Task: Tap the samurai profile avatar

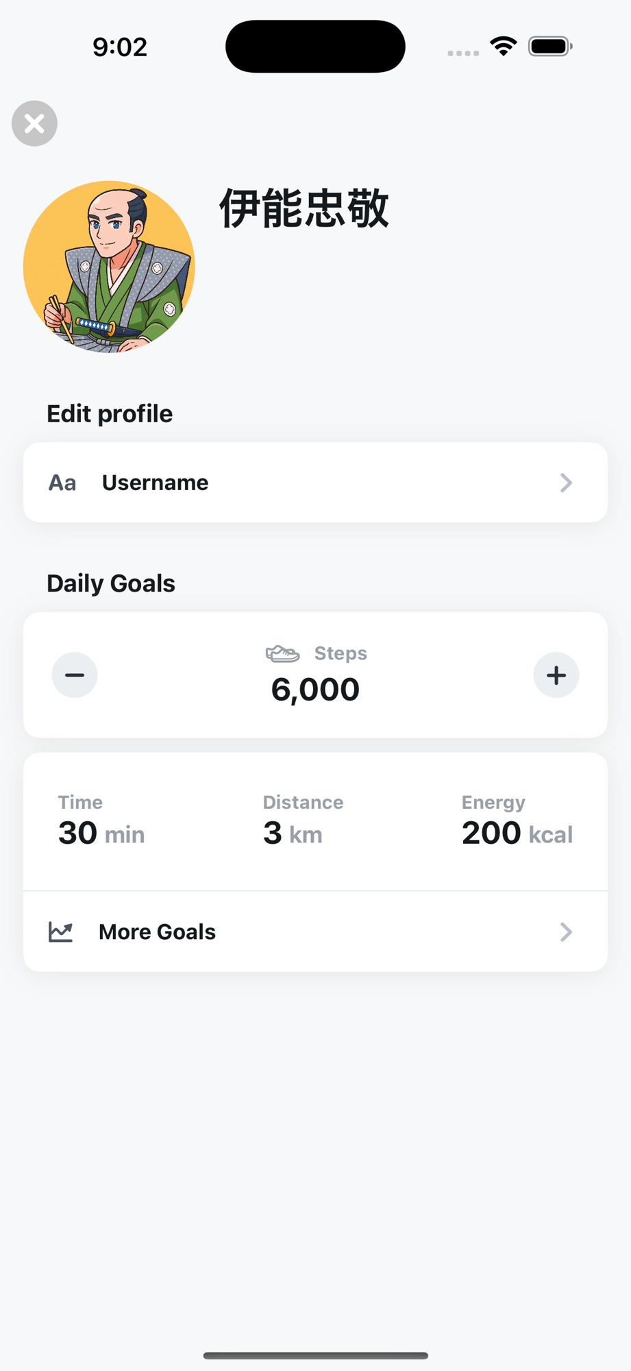Action: (x=109, y=267)
